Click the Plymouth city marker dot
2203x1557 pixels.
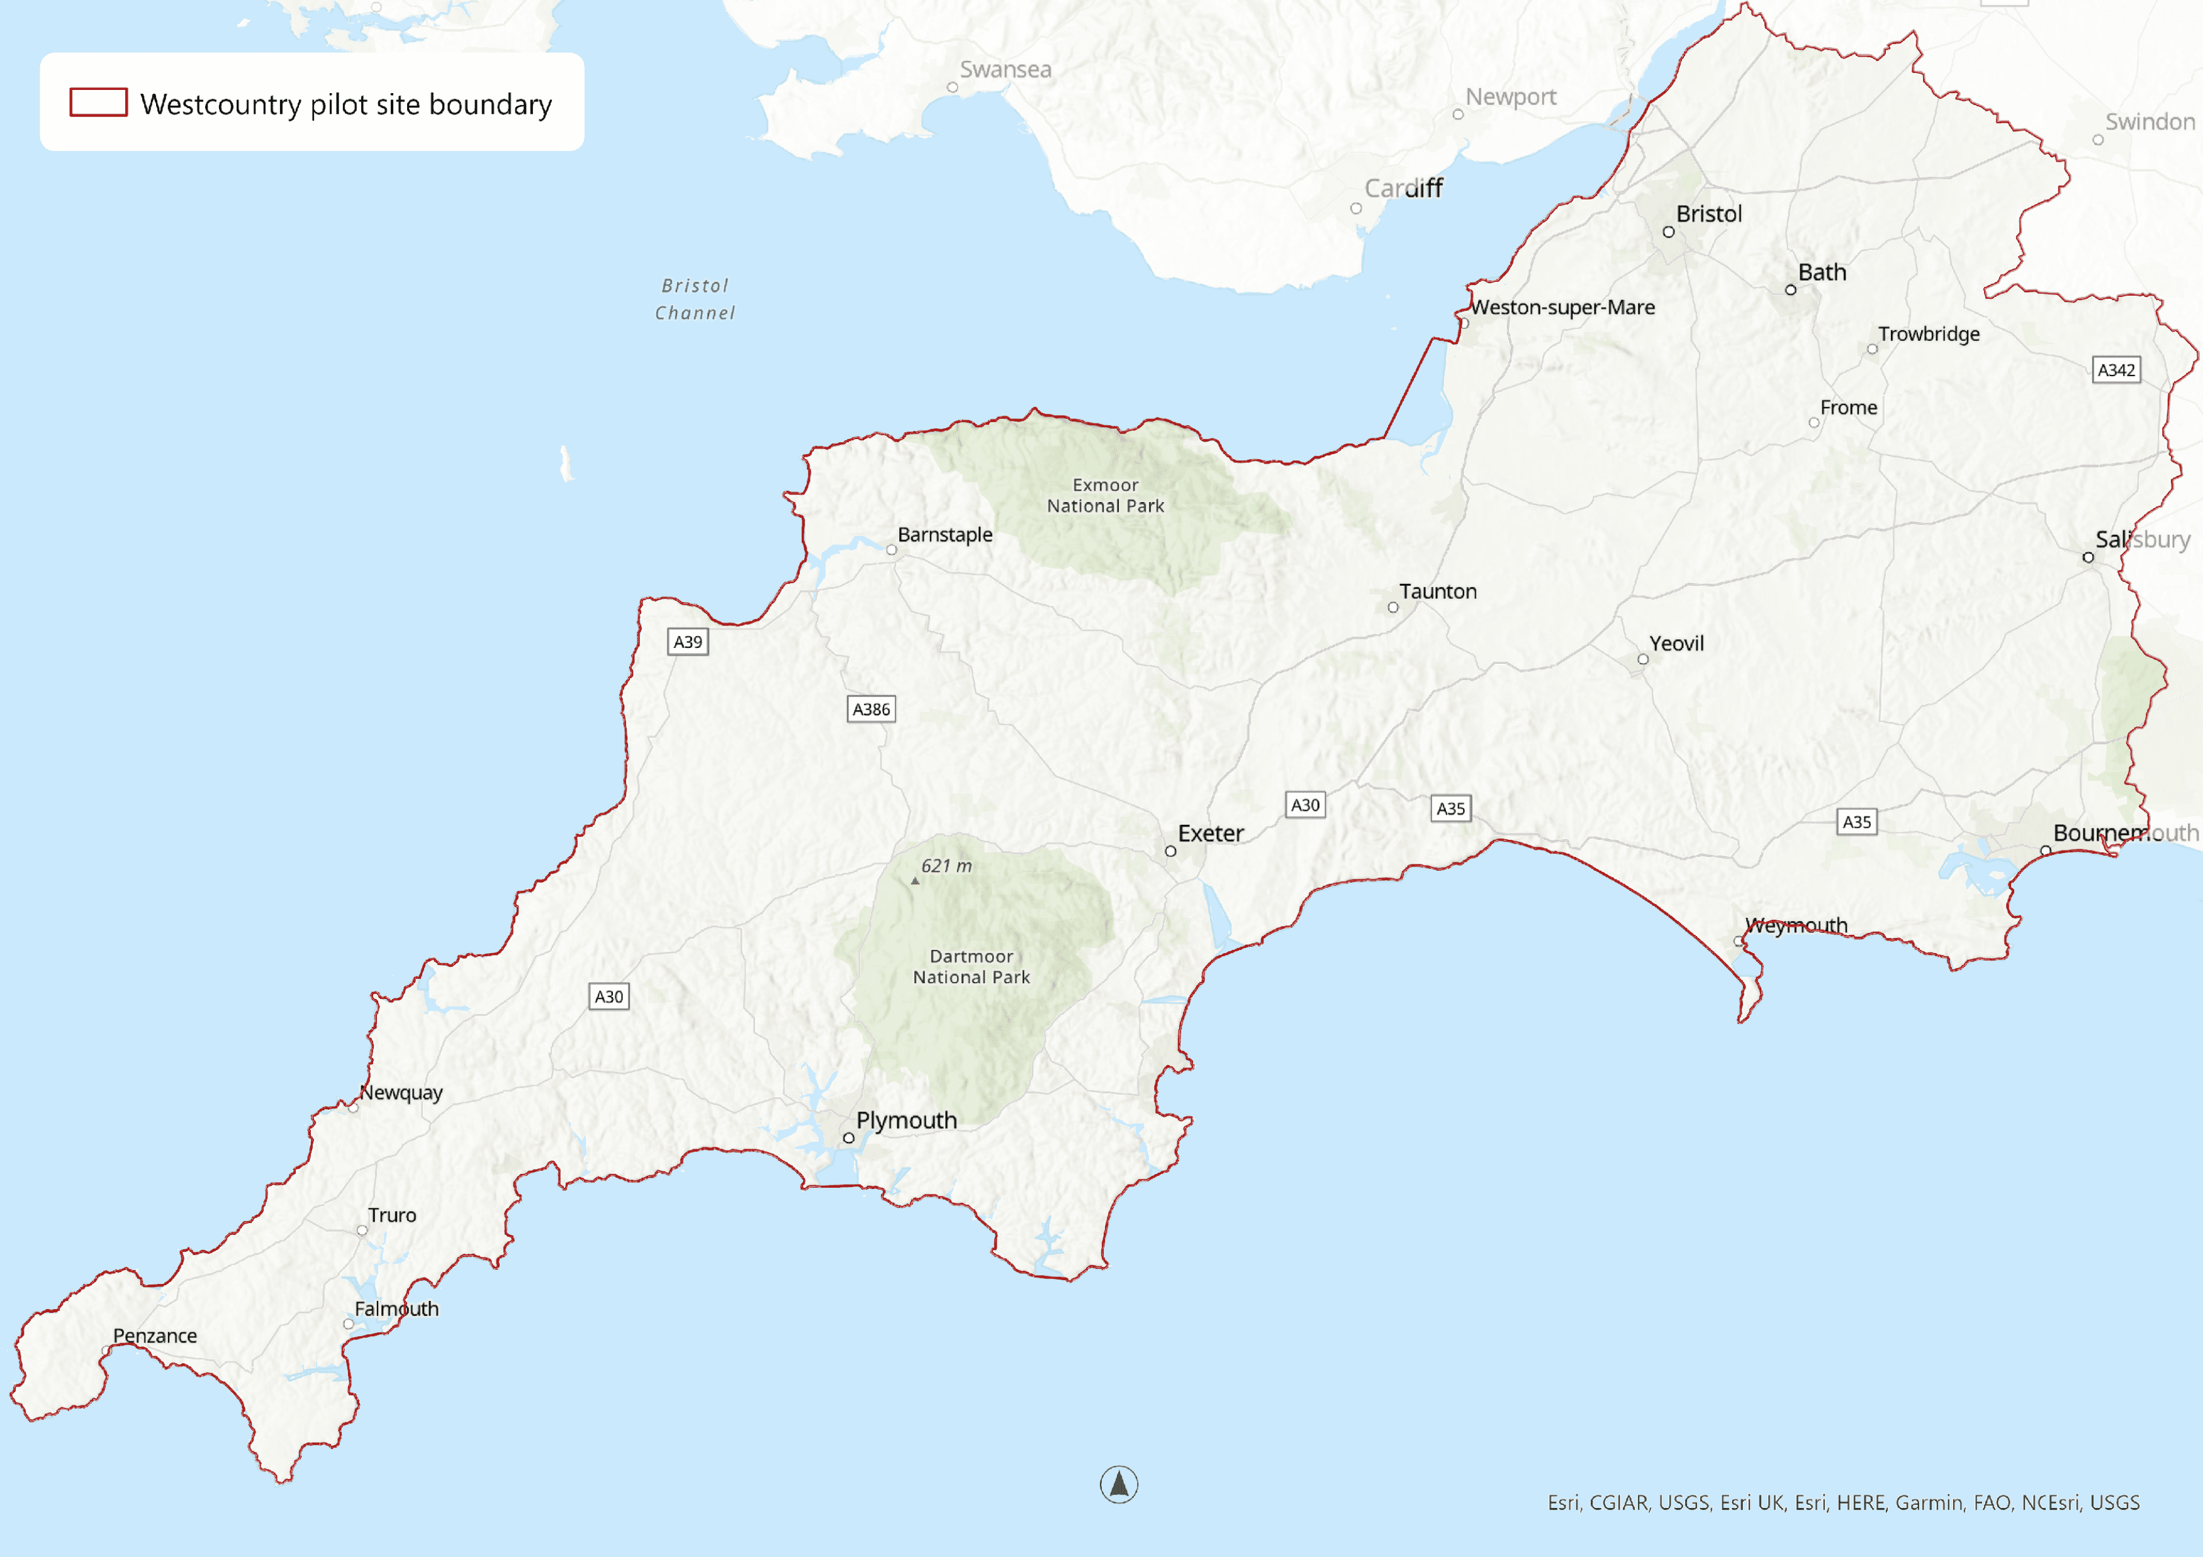pos(848,1138)
